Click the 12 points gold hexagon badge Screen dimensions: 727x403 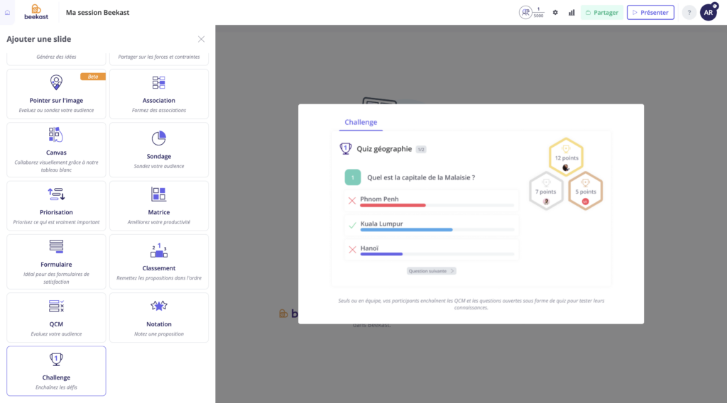566,157
